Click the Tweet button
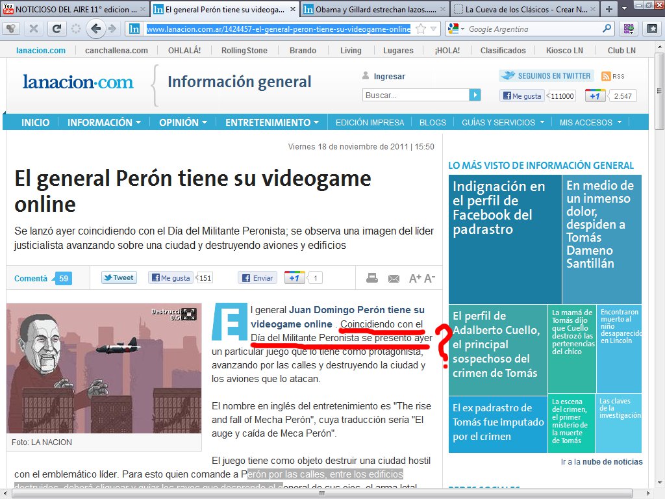The width and height of the screenshot is (665, 499). coord(119,277)
